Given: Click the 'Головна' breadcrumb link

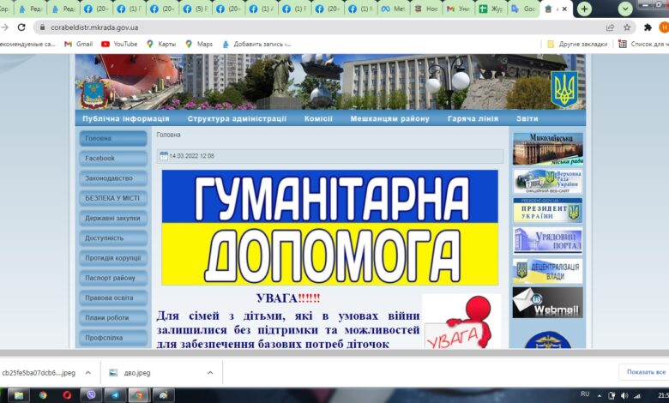Looking at the screenshot, I should (168, 135).
